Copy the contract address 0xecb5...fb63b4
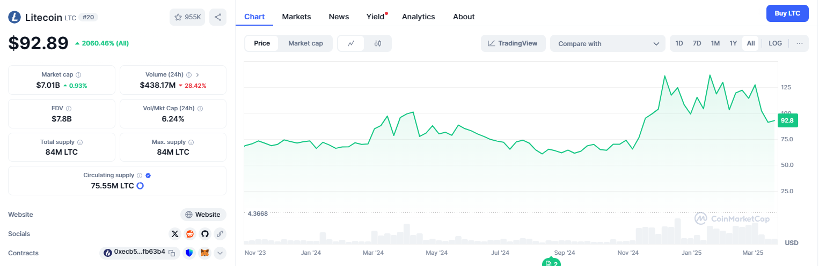This screenshot has height=266, width=819. tap(172, 253)
